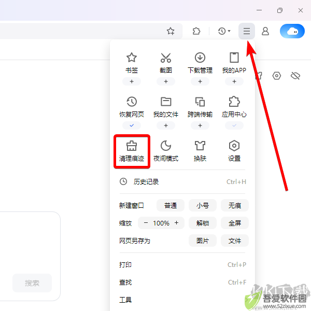The height and width of the screenshot is (311, 311).
Task: Click the bookmark star in address bar
Action: pyautogui.click(x=171, y=31)
